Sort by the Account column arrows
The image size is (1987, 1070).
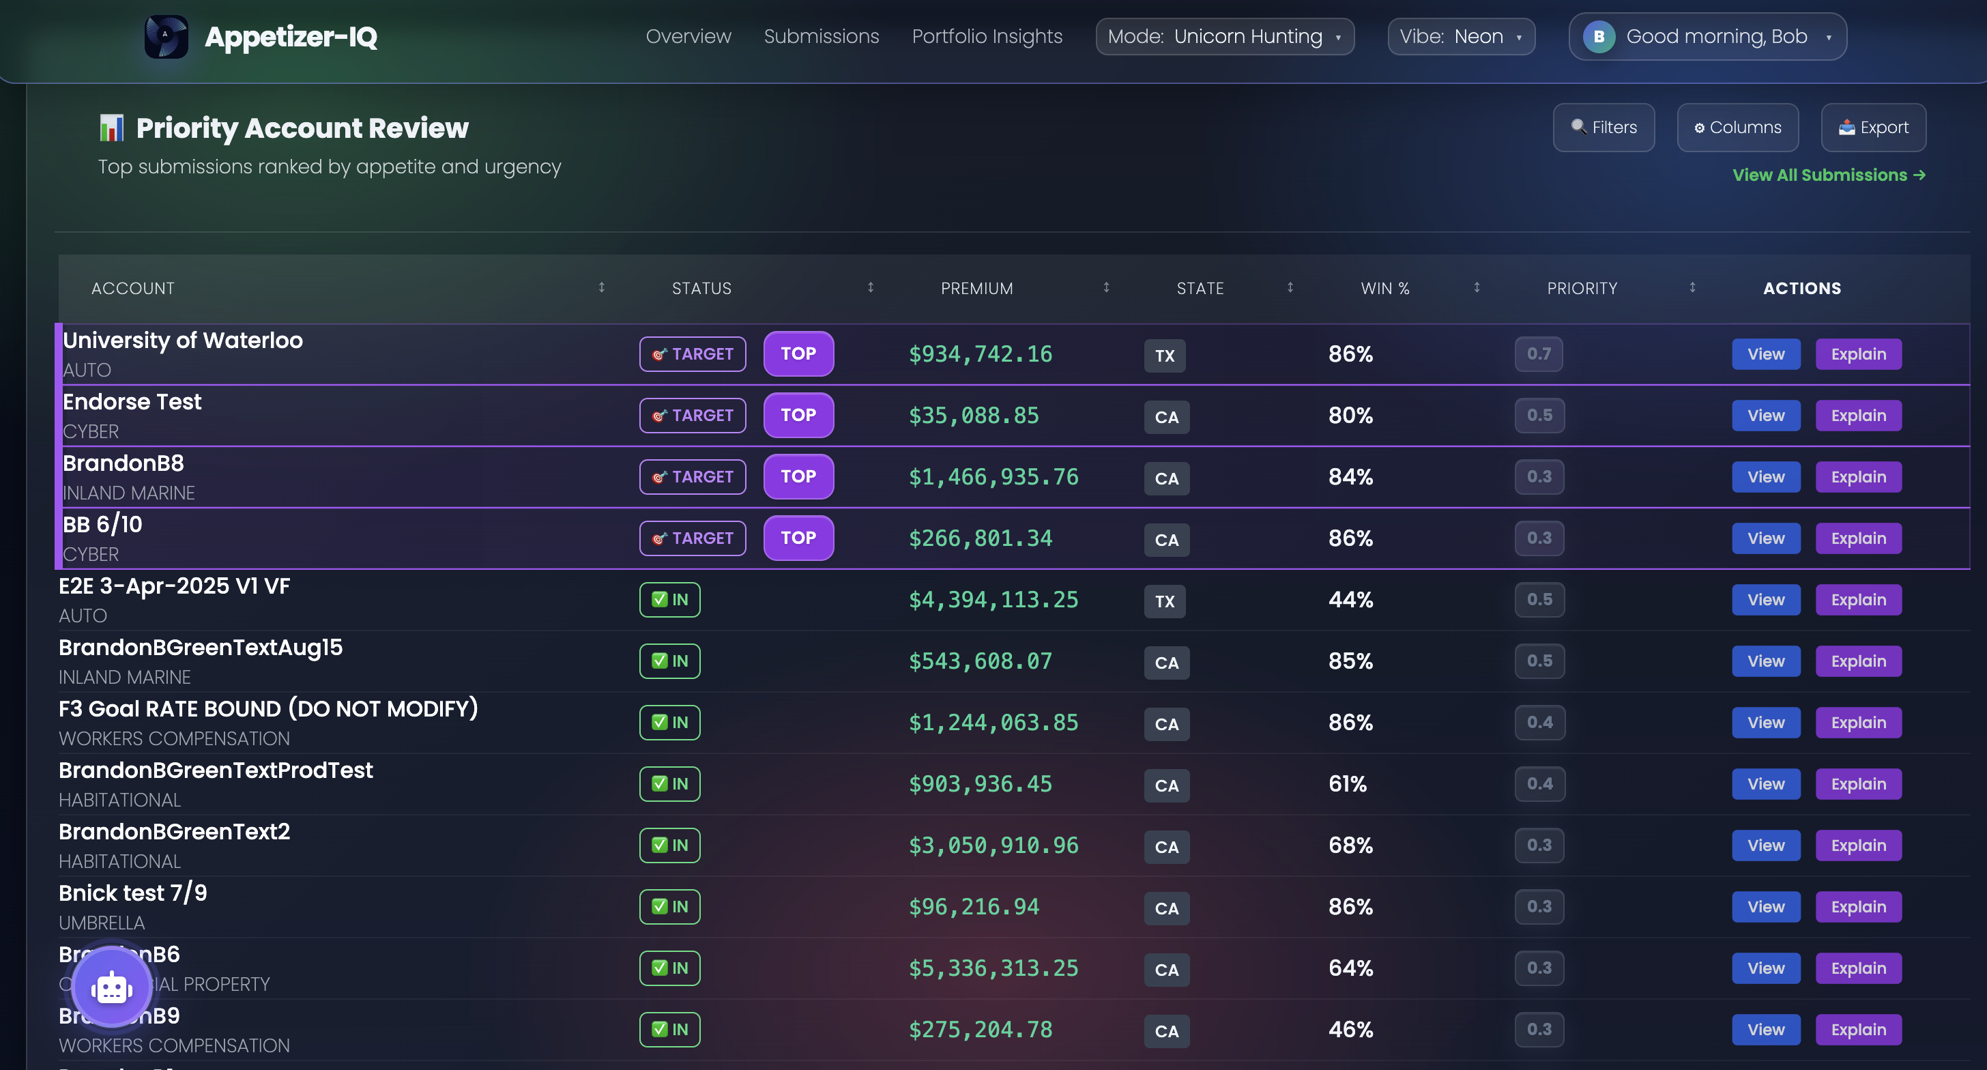tap(602, 288)
